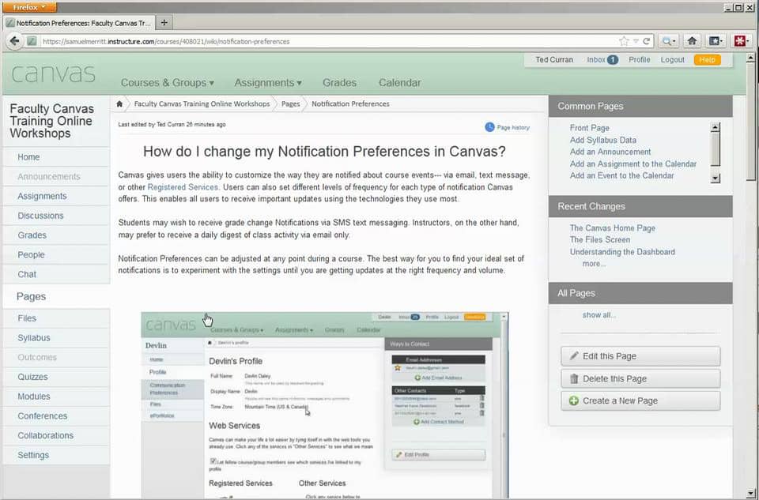Click the Edit this Page button
The image size is (759, 500).
pyautogui.click(x=640, y=356)
